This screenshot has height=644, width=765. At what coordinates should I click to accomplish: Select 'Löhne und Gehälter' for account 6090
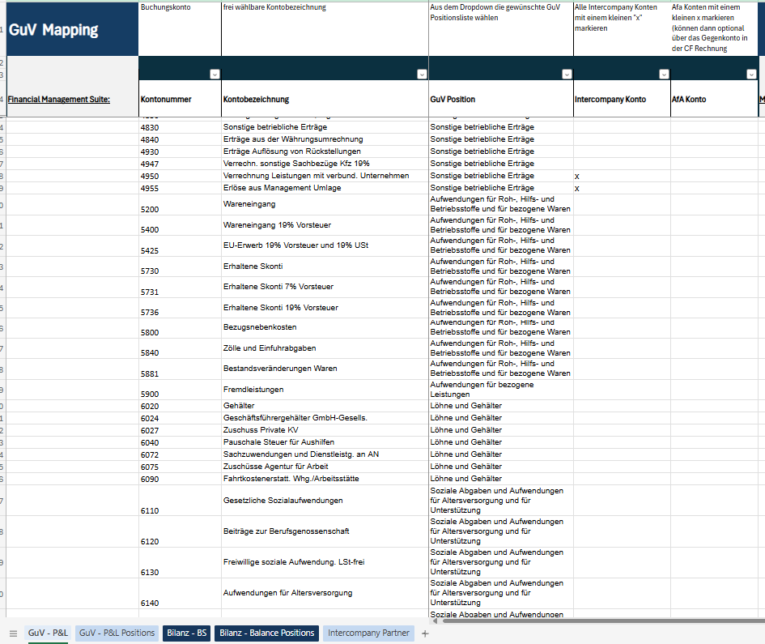tap(501, 479)
